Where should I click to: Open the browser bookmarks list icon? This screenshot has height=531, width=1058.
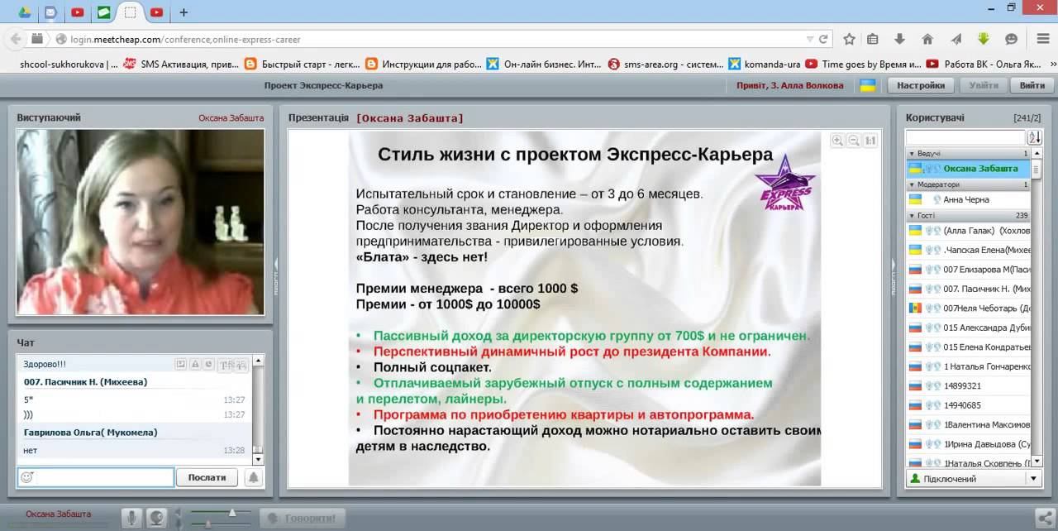873,39
